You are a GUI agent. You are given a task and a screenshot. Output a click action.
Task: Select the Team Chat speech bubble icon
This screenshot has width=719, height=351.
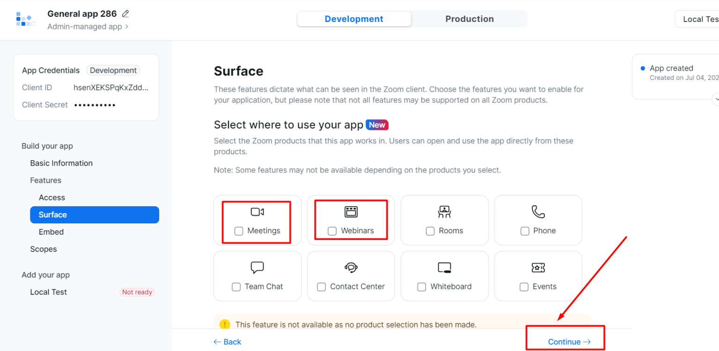pos(257,267)
